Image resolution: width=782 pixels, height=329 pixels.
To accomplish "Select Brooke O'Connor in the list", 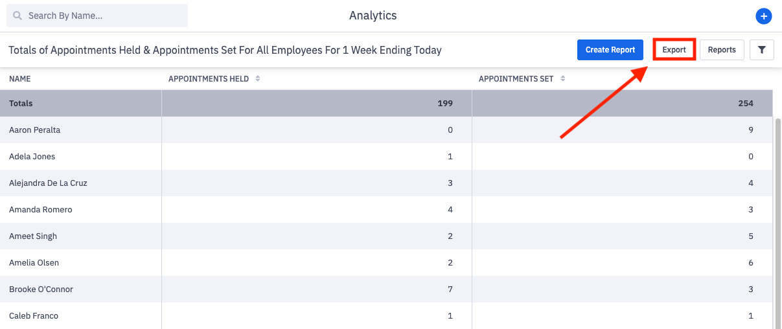I will pos(41,289).
